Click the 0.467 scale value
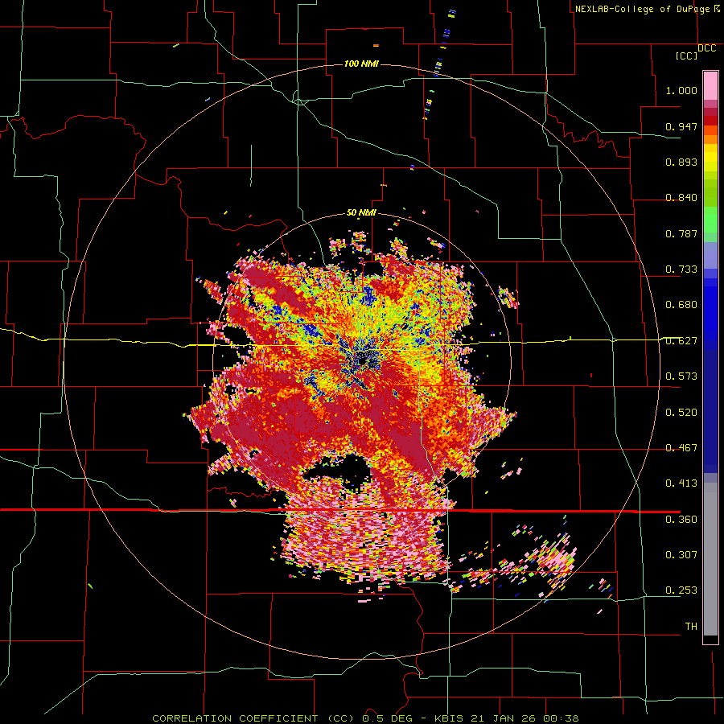Screen dimensions: 724x724 tap(681, 448)
